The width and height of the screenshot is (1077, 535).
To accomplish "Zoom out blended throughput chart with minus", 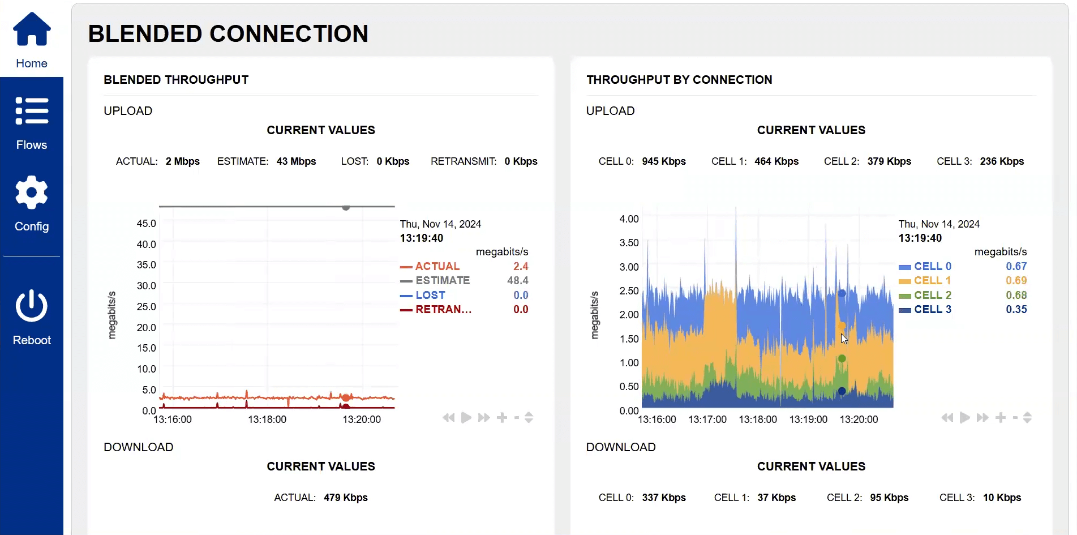I will [x=517, y=418].
